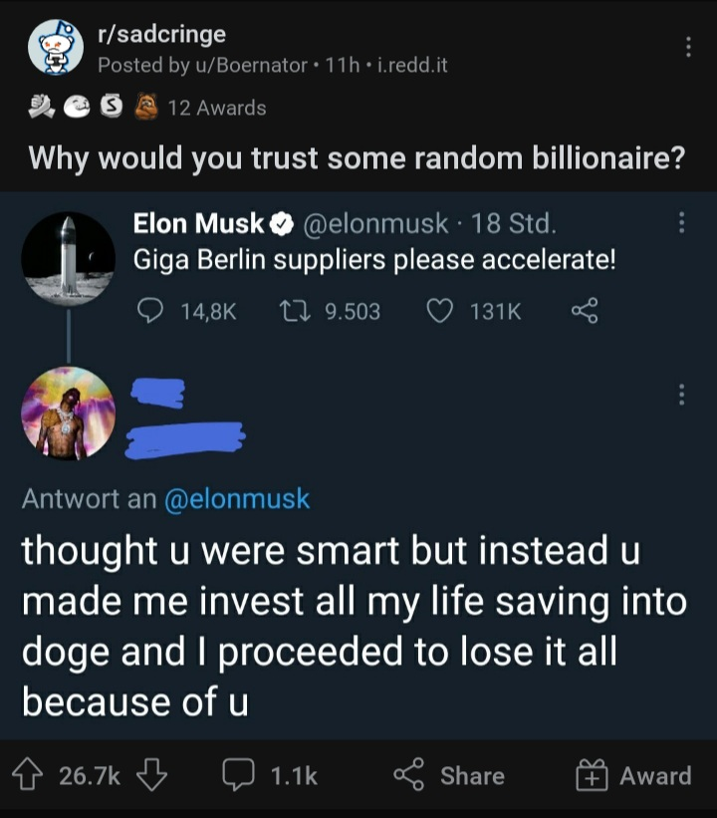Open the reply tweet's options menu
This screenshot has height=818, width=717.
tap(682, 396)
